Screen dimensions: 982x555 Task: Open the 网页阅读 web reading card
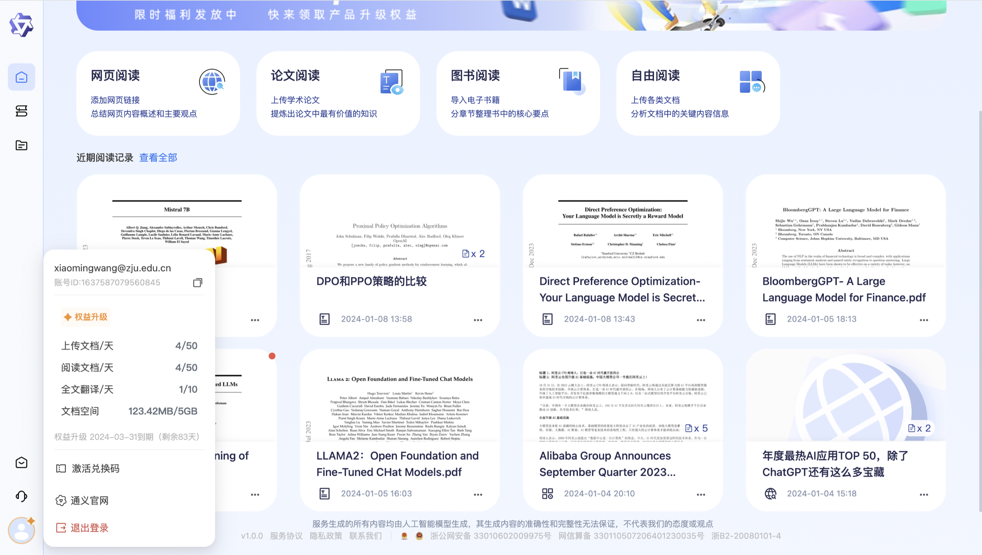click(x=158, y=93)
